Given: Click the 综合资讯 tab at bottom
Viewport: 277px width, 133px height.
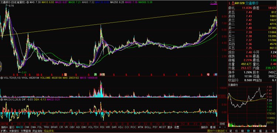Looking at the screenshot, I should (49, 131).
